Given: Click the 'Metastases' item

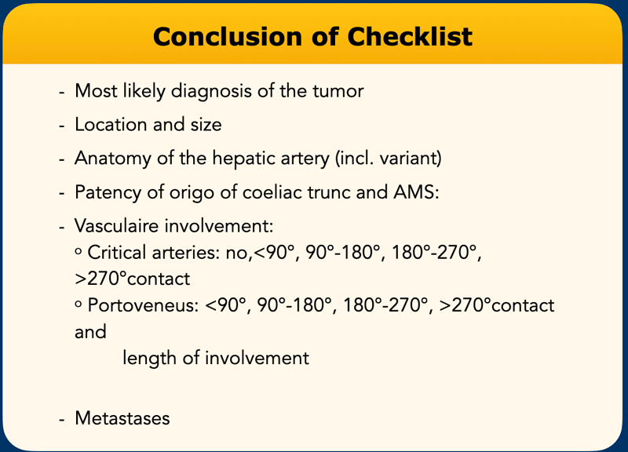Looking at the screenshot, I should (122, 418).
